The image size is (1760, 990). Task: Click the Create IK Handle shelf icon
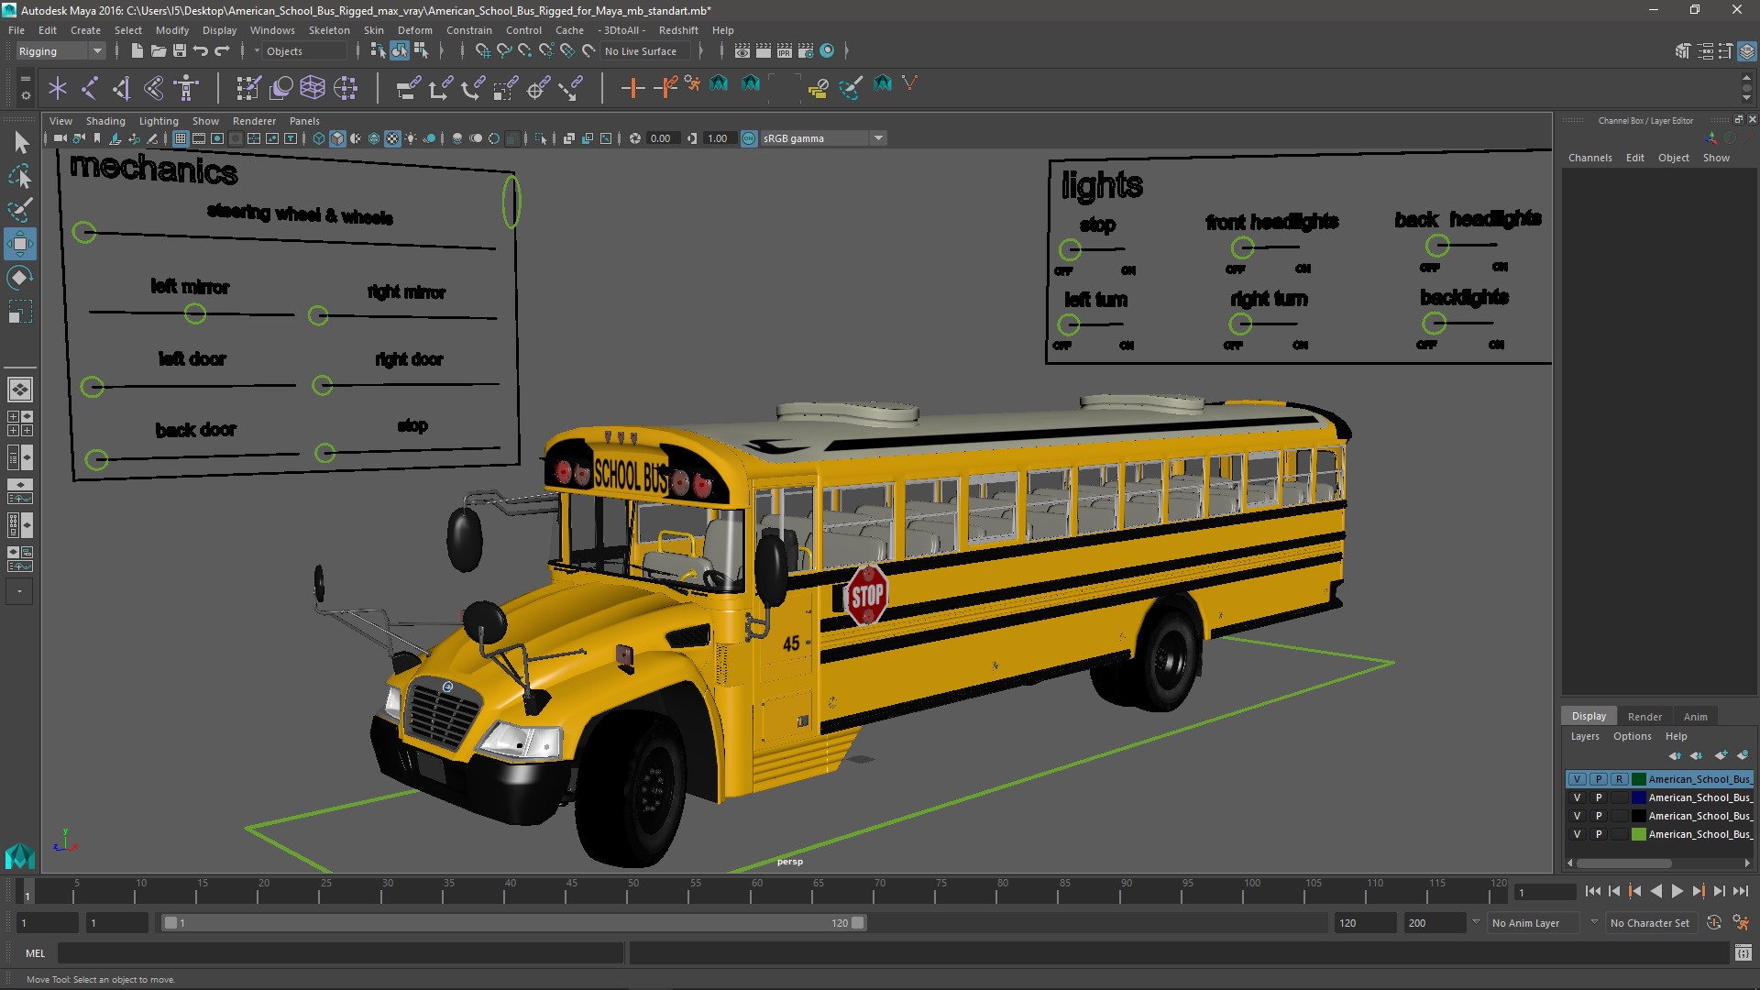tap(121, 88)
